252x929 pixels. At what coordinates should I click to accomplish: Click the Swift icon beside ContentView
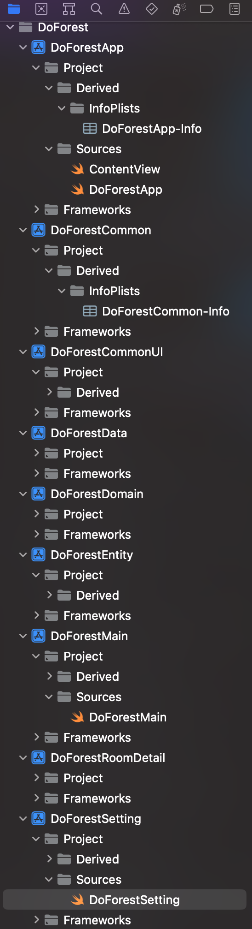(77, 169)
